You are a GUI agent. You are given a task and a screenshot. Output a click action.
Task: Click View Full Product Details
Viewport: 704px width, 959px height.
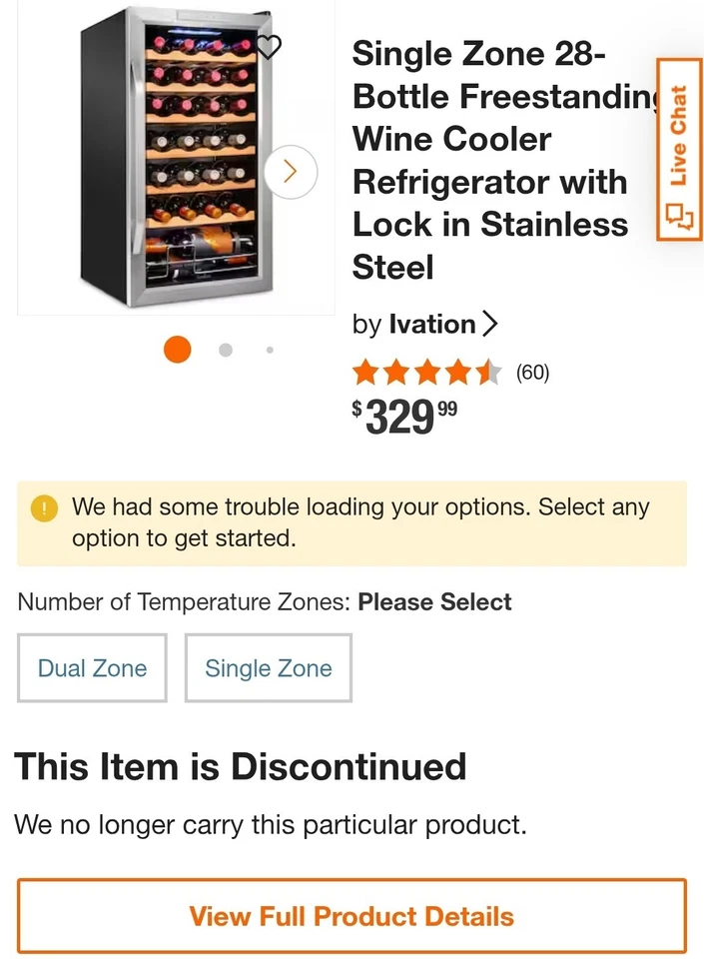352,916
